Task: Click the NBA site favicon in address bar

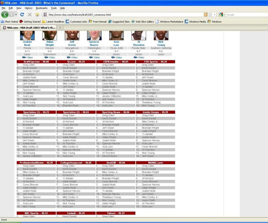Action: tap(45, 15)
